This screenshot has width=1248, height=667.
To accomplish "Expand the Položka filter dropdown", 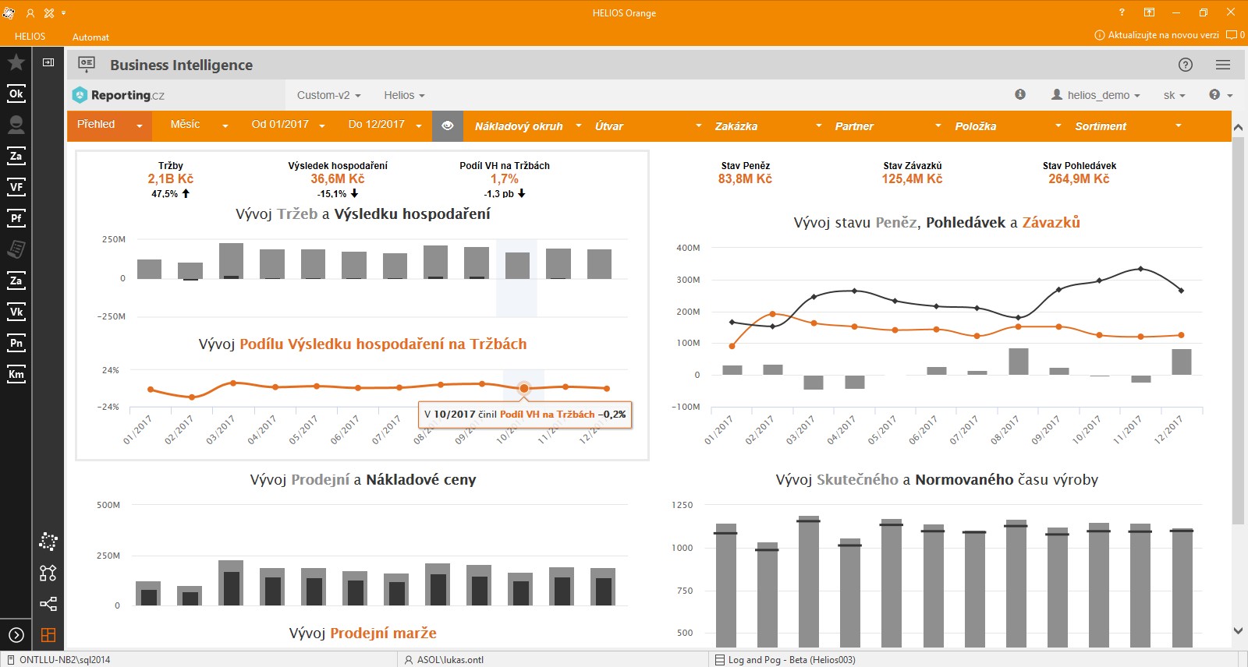I will tap(1009, 126).
